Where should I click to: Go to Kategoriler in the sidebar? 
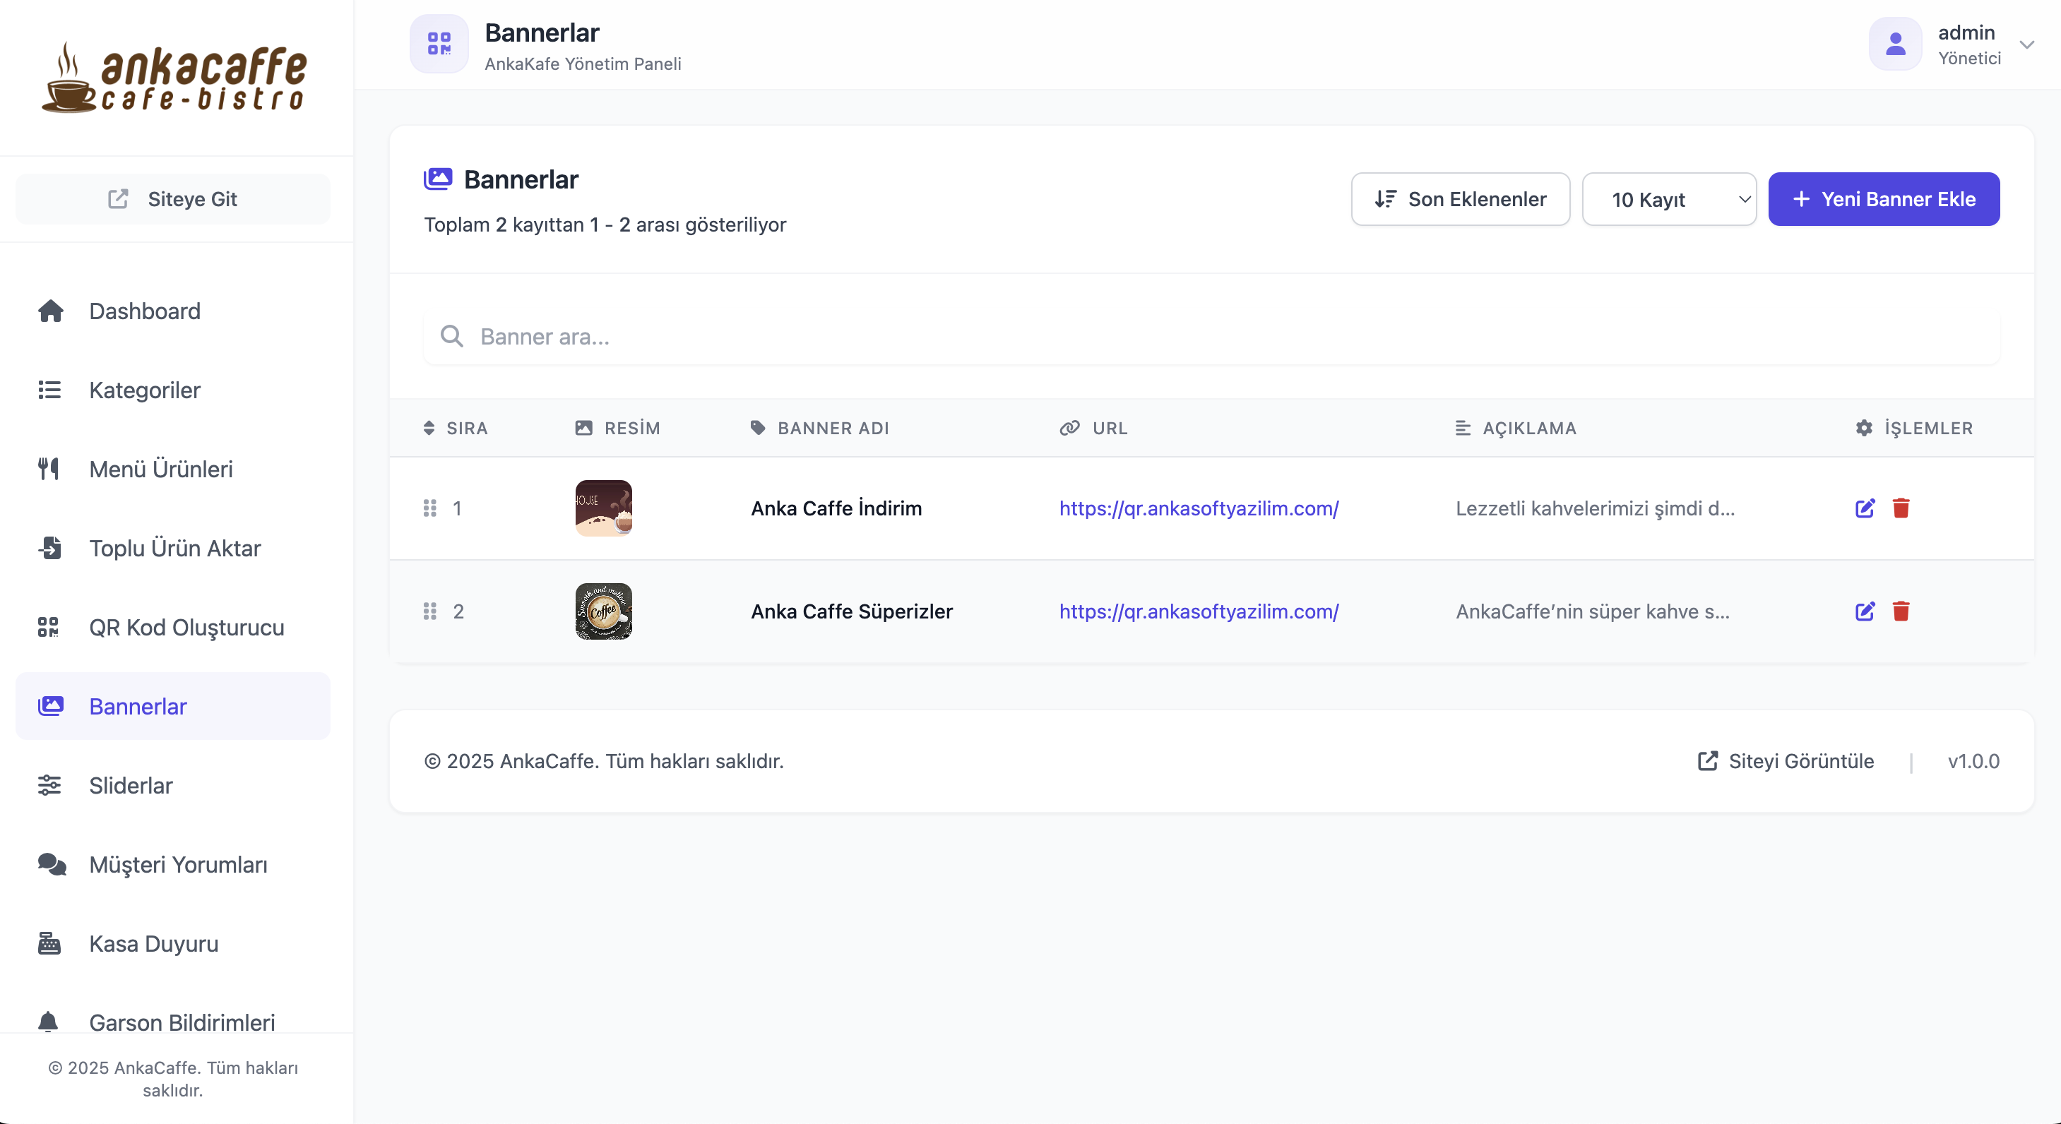[173, 390]
